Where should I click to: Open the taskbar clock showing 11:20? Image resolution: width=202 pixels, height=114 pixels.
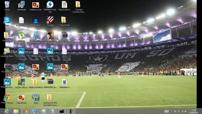click(x=194, y=111)
